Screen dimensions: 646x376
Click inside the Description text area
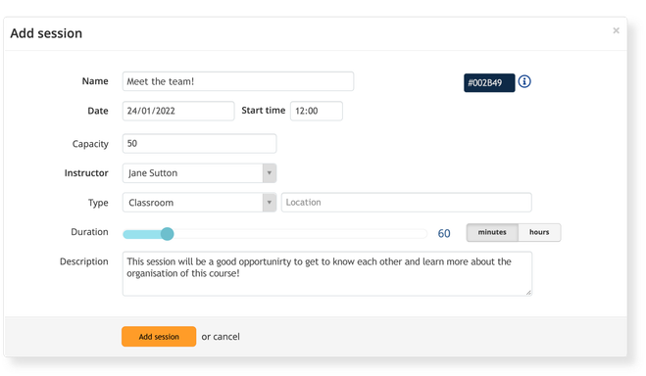pos(327,273)
